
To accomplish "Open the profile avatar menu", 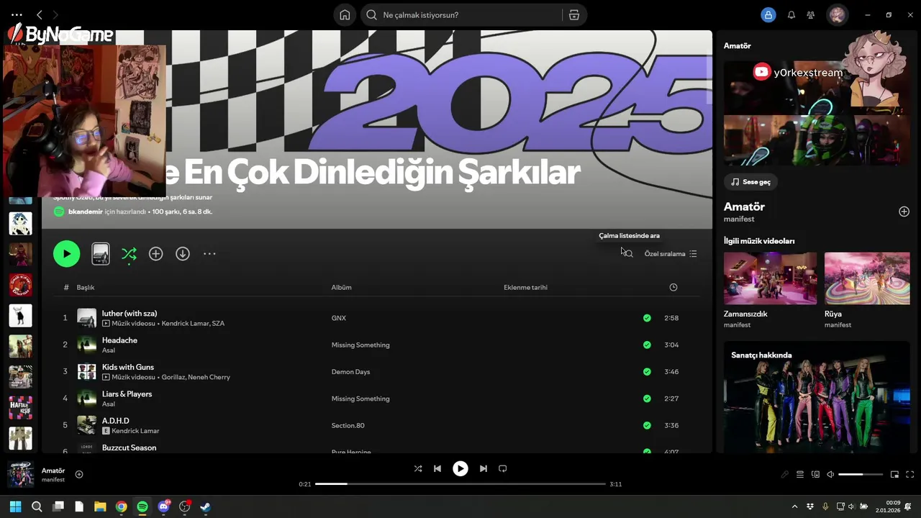I will 837,15.
